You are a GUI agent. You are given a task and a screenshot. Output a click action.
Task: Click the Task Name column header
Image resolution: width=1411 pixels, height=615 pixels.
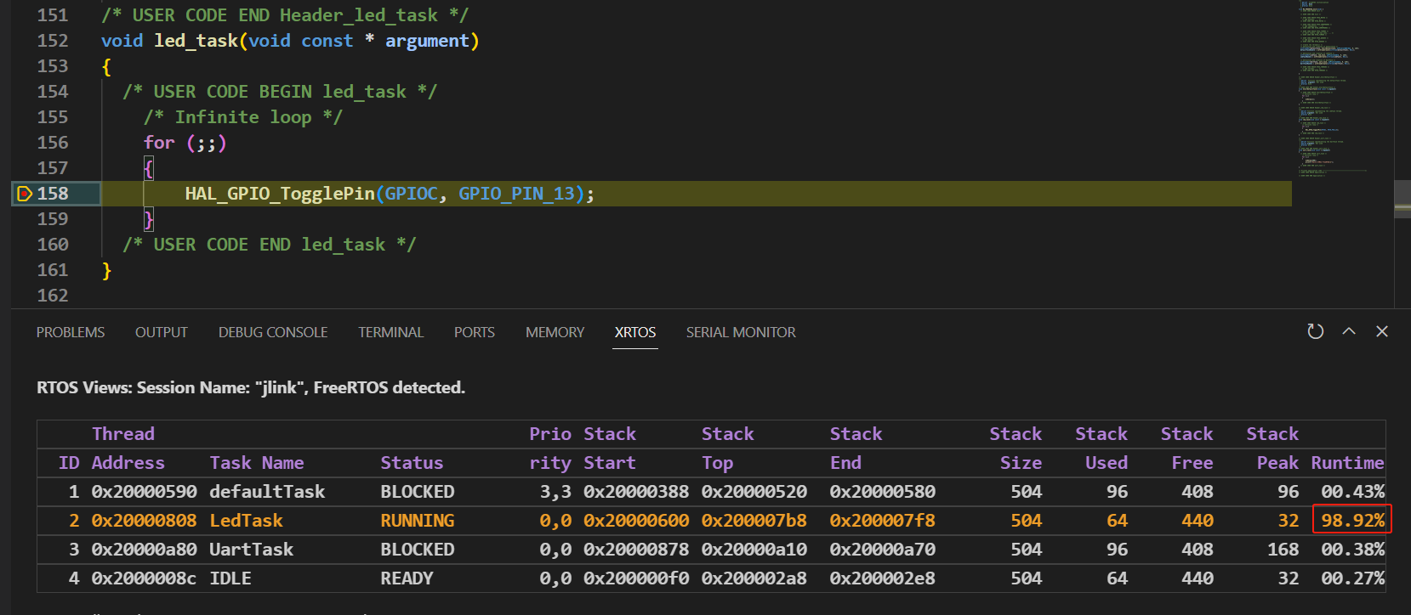point(257,463)
